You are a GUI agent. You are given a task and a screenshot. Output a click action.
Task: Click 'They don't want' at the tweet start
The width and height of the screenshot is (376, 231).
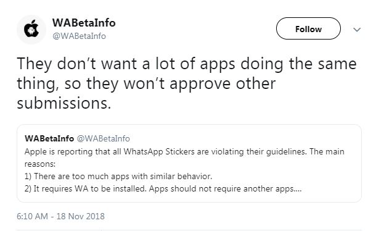(76, 64)
